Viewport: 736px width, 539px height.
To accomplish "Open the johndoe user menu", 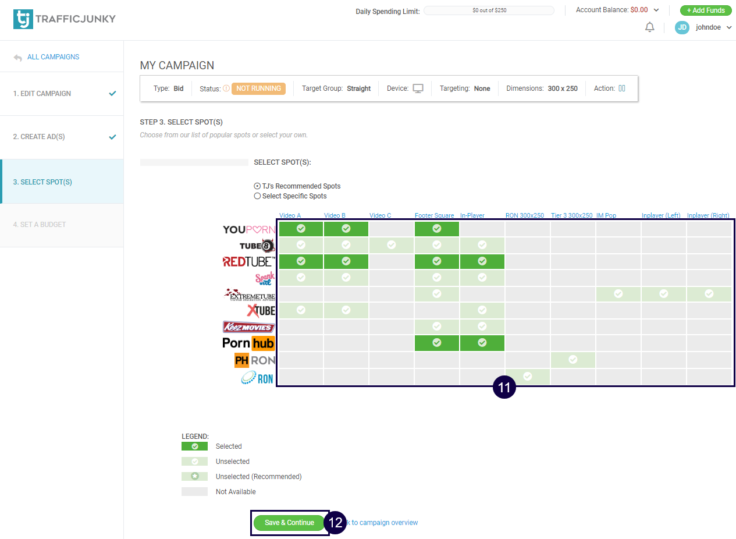I will [729, 27].
